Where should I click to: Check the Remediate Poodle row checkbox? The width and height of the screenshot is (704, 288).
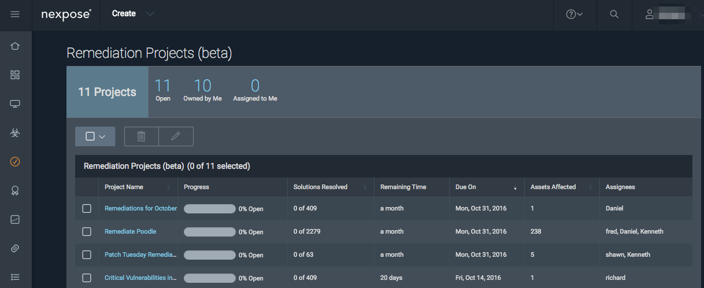[x=87, y=231]
